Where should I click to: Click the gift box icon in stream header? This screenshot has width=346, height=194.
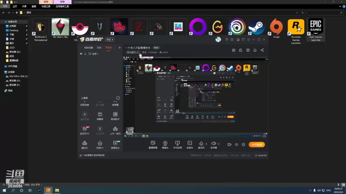tap(234, 50)
